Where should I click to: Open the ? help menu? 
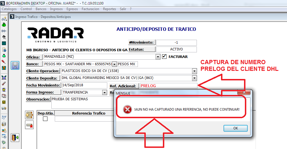pos(131,9)
